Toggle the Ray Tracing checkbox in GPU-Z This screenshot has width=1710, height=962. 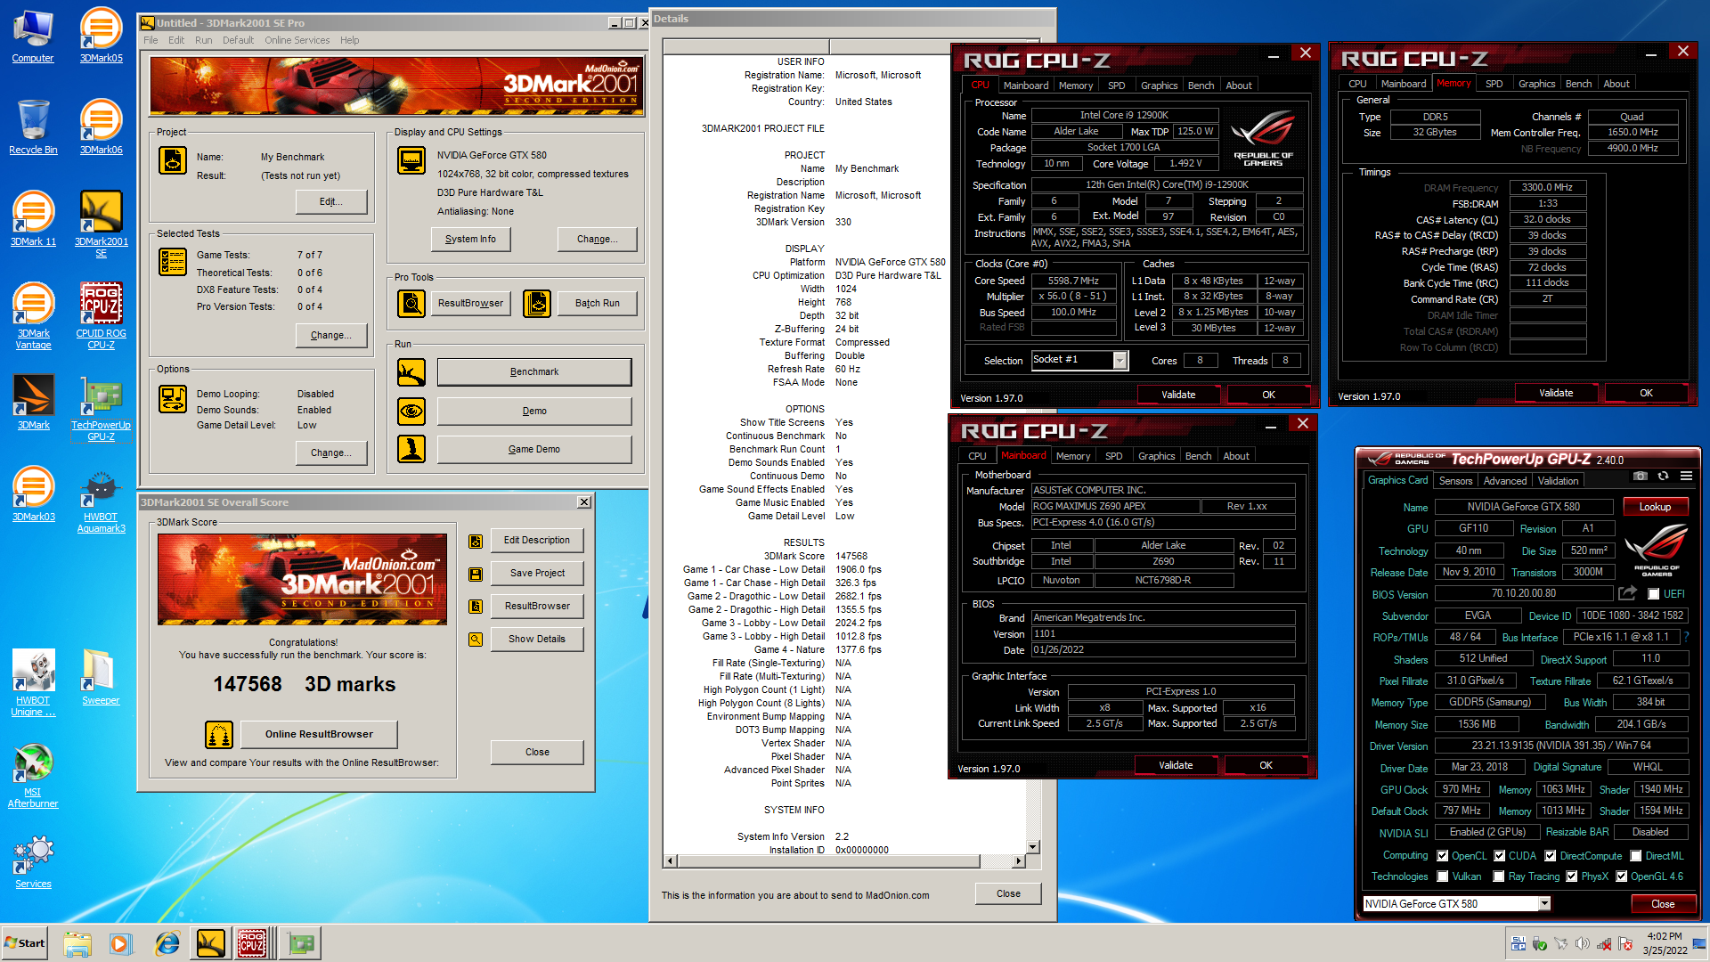click(x=1499, y=876)
